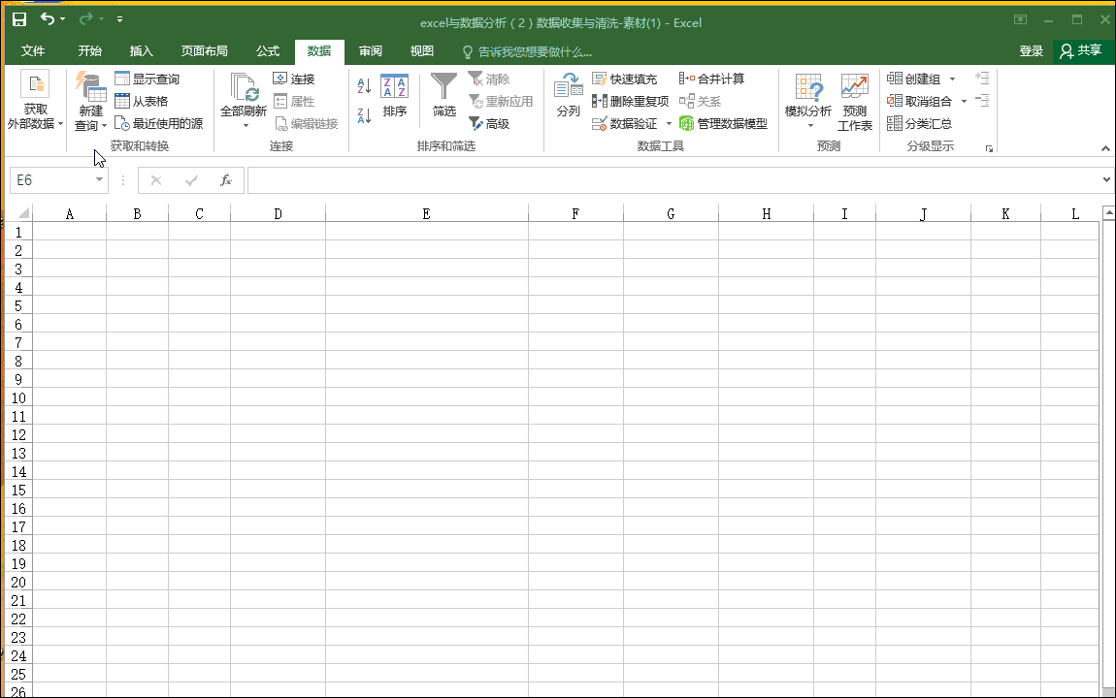Viewport: 1116px width, 698px height.
Task: Select column H header
Action: 766,214
